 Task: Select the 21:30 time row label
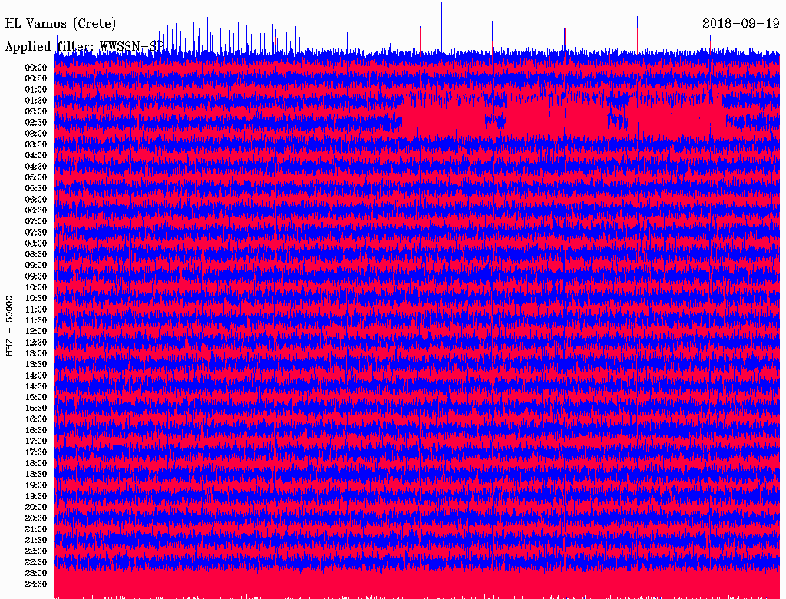pyautogui.click(x=36, y=540)
